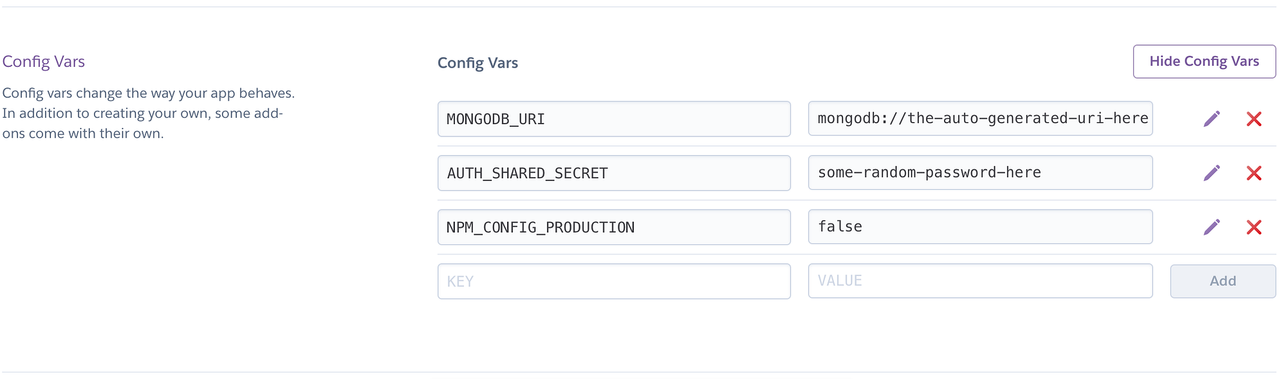Click the mongodb URI value field

coord(980,118)
